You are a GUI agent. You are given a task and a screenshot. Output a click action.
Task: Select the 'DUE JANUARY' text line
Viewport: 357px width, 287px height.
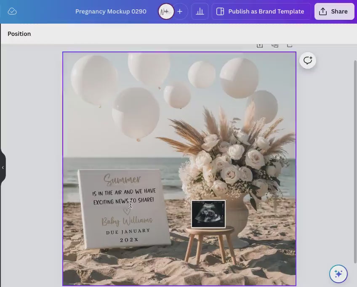tap(128, 231)
